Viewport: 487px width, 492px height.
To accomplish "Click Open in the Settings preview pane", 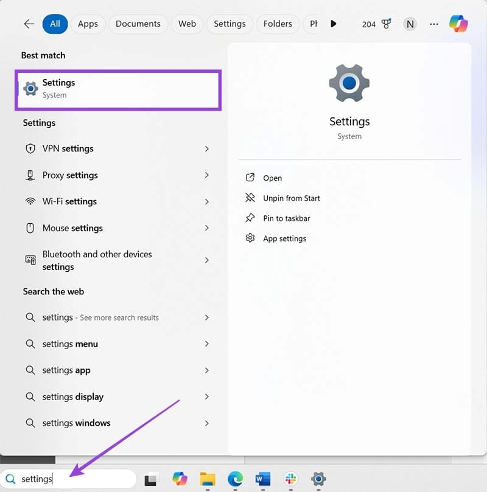I will [272, 178].
